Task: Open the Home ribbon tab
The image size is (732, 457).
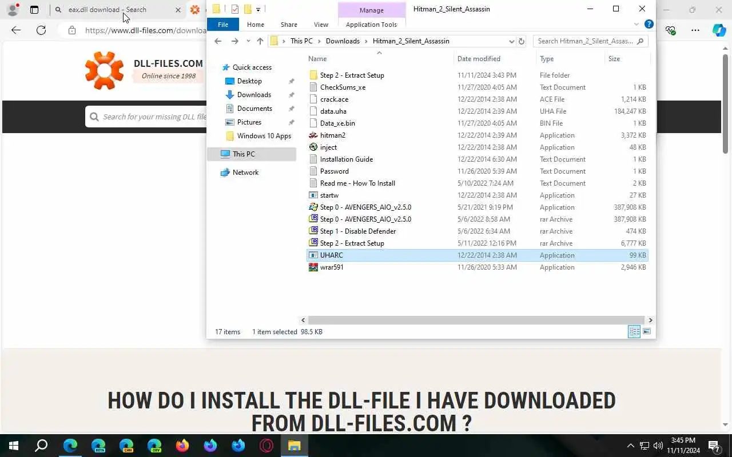Action: click(256, 25)
